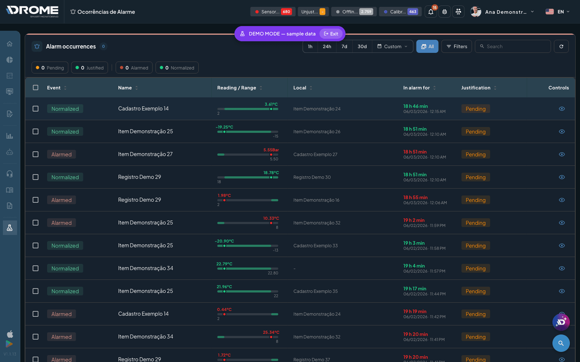Open the document file sidebar icon

[x=10, y=206]
